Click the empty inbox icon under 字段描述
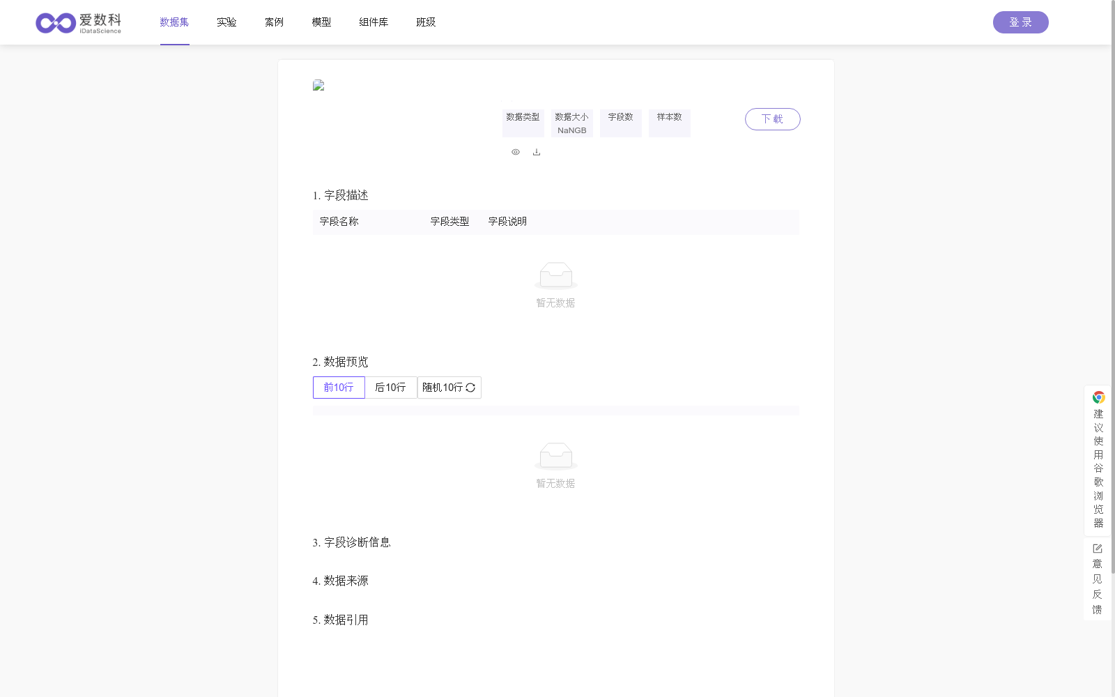This screenshot has width=1115, height=697. click(x=555, y=275)
